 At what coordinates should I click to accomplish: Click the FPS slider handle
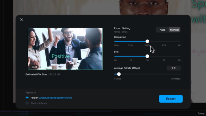pos(147,56)
